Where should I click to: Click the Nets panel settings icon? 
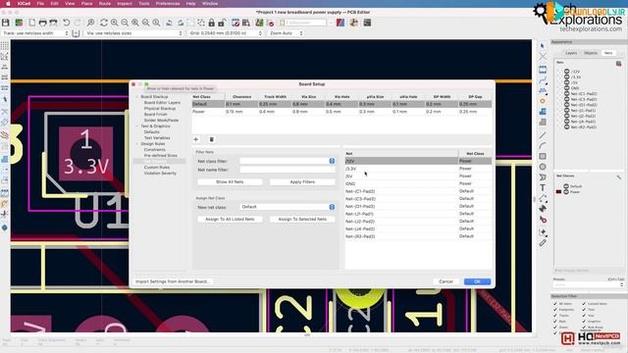point(618,63)
